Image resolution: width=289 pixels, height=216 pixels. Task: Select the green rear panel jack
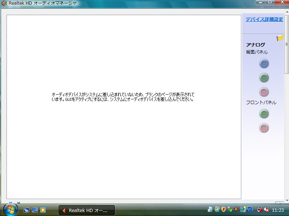264,78
